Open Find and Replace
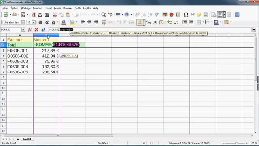The height and width of the screenshot is (146, 259). [104, 15]
